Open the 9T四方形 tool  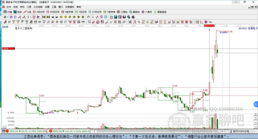[95, 12]
